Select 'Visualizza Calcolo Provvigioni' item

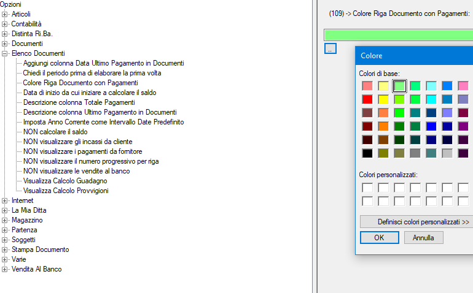coord(66,191)
